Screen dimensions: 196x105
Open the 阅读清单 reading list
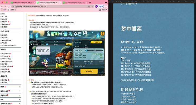(103, 10)
